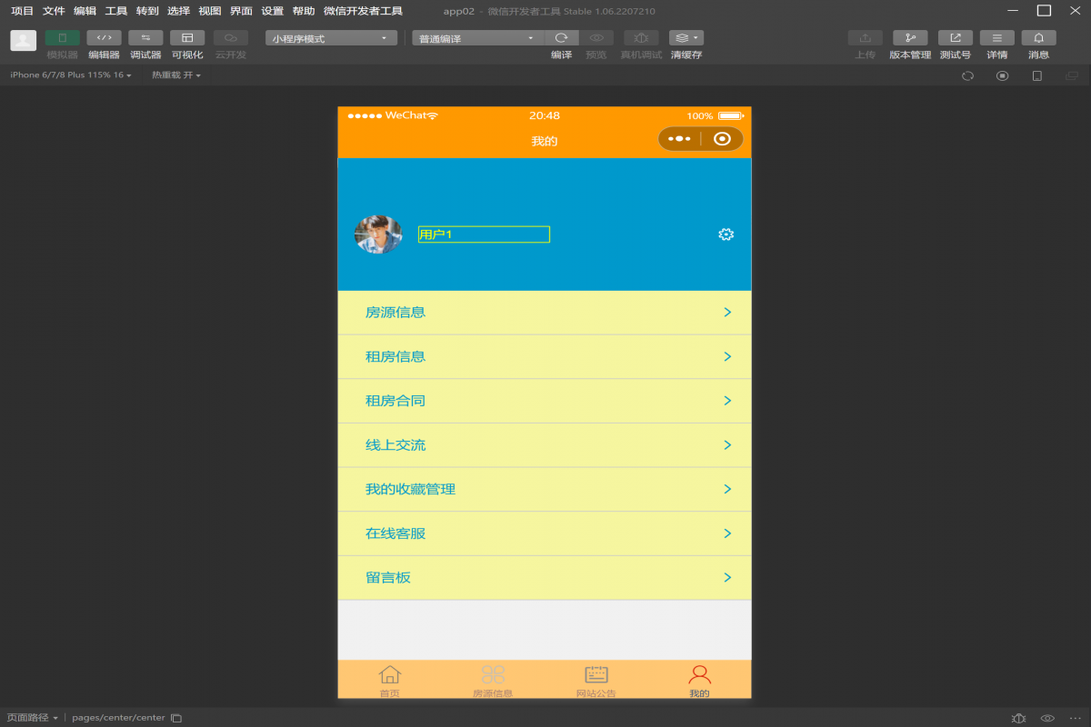1091x727 pixels.
Task: Switch to the 我的 bottom tab
Action: [x=699, y=680]
